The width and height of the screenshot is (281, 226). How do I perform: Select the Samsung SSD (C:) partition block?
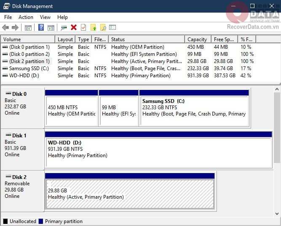point(194,108)
